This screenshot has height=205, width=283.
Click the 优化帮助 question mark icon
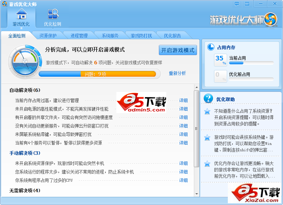click(x=208, y=99)
